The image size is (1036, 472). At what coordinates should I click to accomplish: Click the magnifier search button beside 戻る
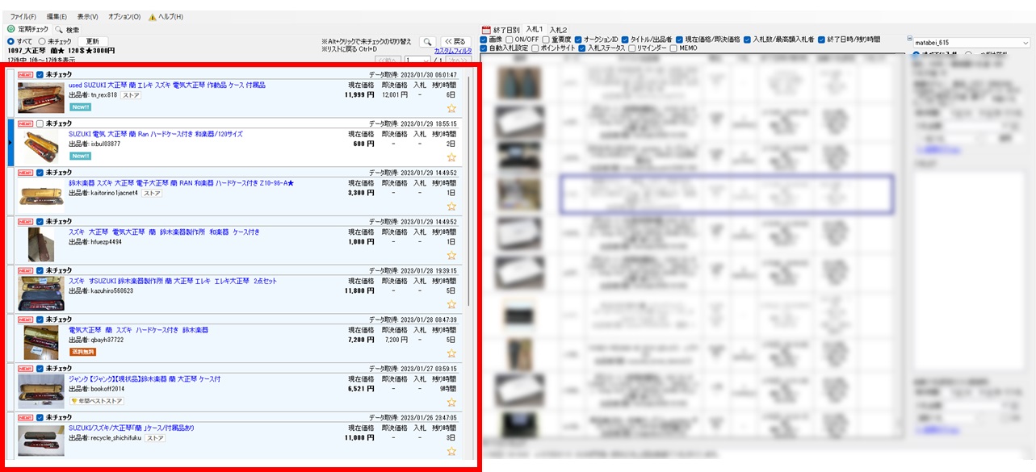coord(427,41)
